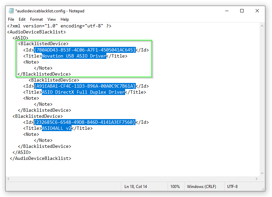Open the View menu
Viewport: 272px width, 197px height.
coord(52,19)
